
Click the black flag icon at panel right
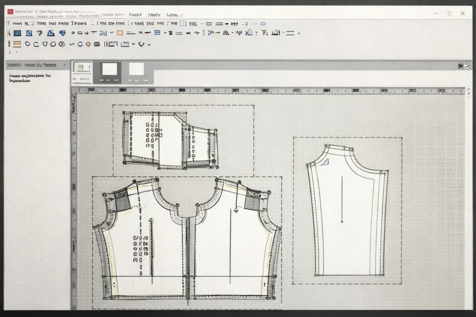[x=460, y=66]
